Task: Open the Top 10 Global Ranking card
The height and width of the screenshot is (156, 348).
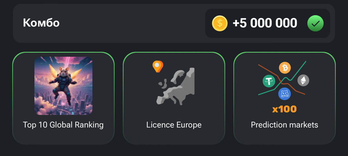Action: [64, 98]
